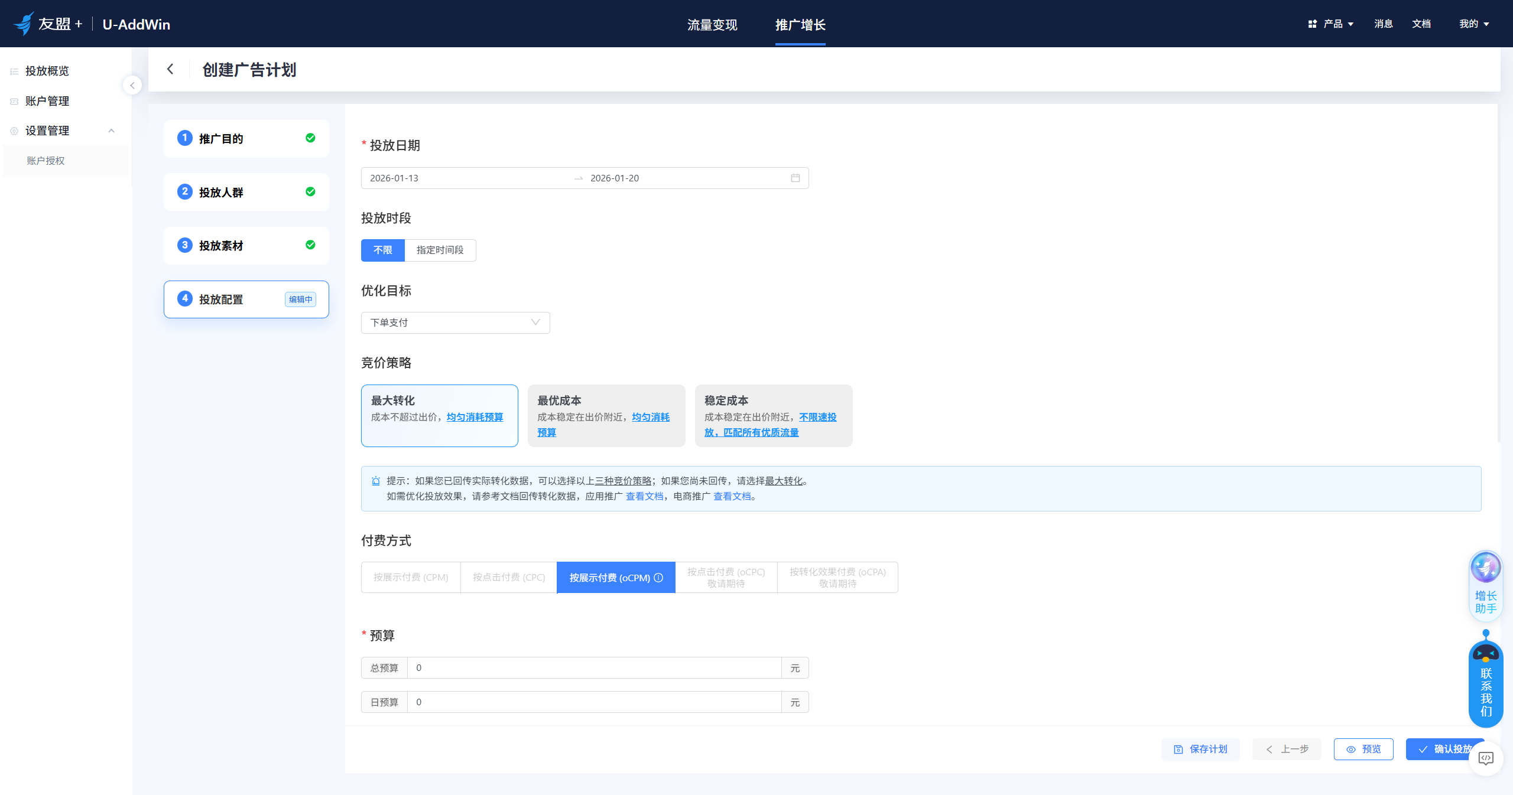Click the Umeng+ logo icon
The image size is (1513, 795).
(x=24, y=24)
